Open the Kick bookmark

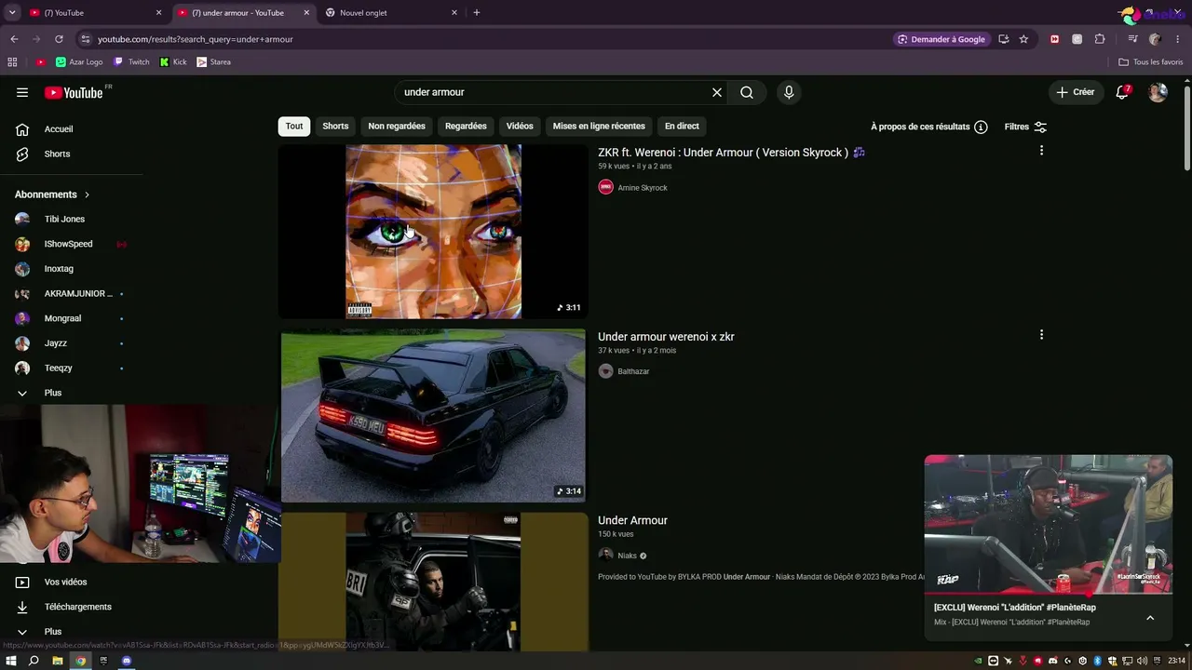click(x=173, y=62)
